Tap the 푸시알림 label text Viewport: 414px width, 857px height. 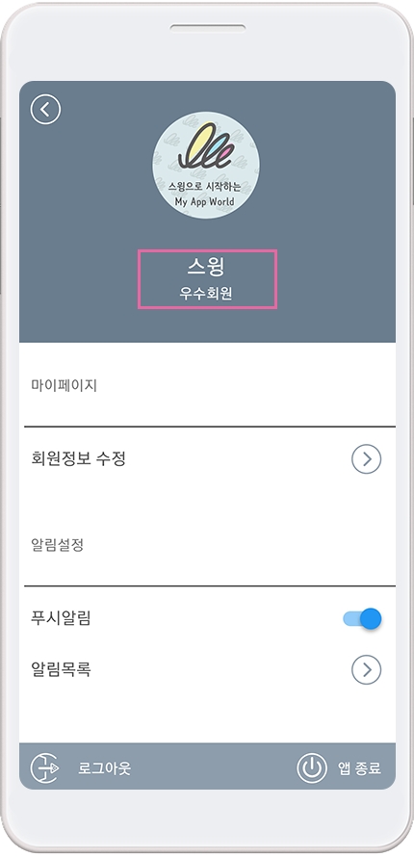tap(62, 618)
